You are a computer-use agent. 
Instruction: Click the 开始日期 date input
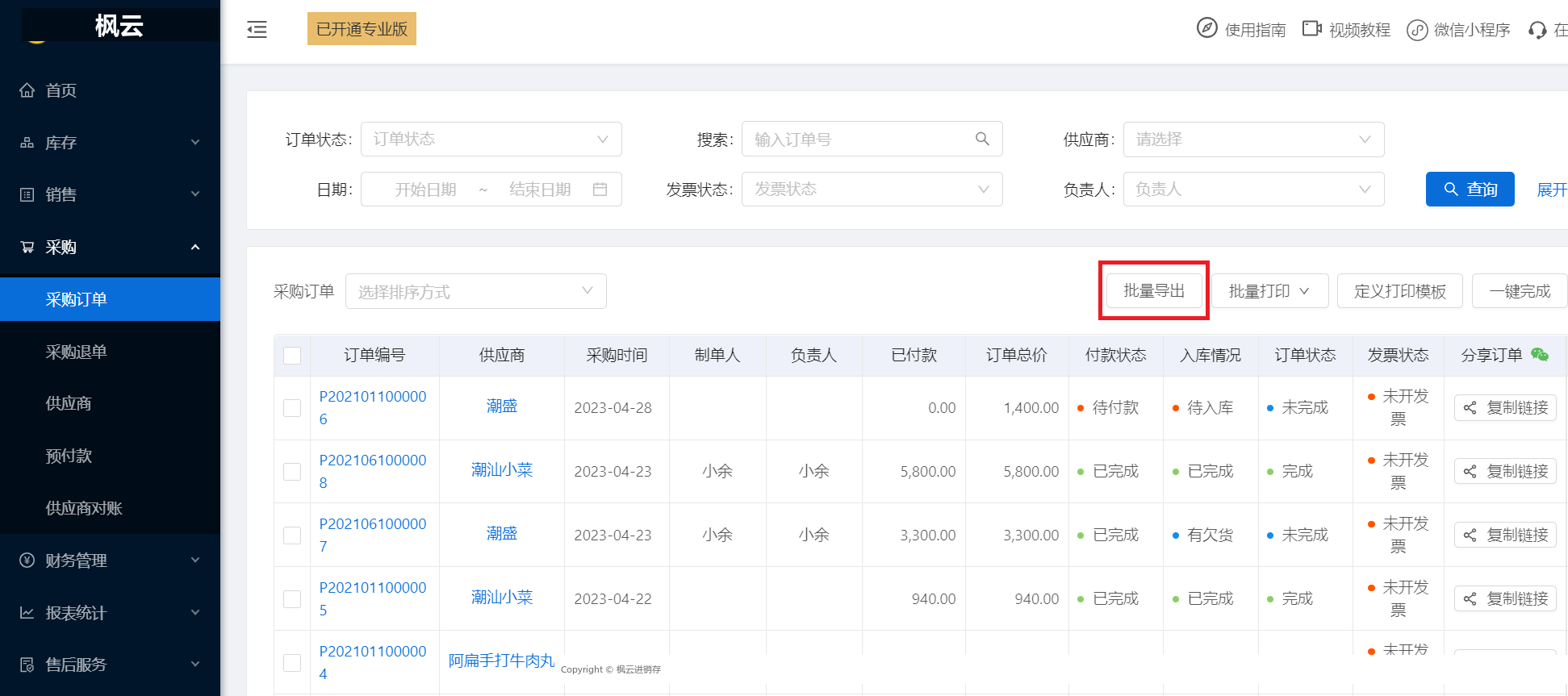click(425, 190)
